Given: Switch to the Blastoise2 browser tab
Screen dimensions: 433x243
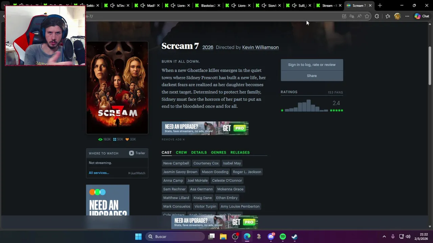Looking at the screenshot, I should point(208,5).
